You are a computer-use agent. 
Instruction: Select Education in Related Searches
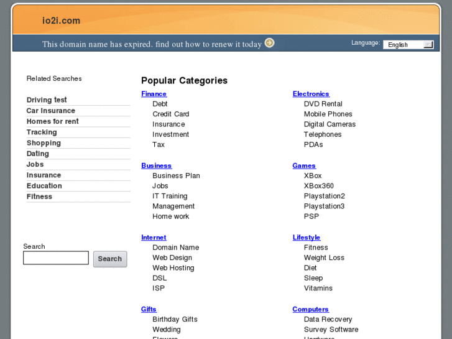44,186
